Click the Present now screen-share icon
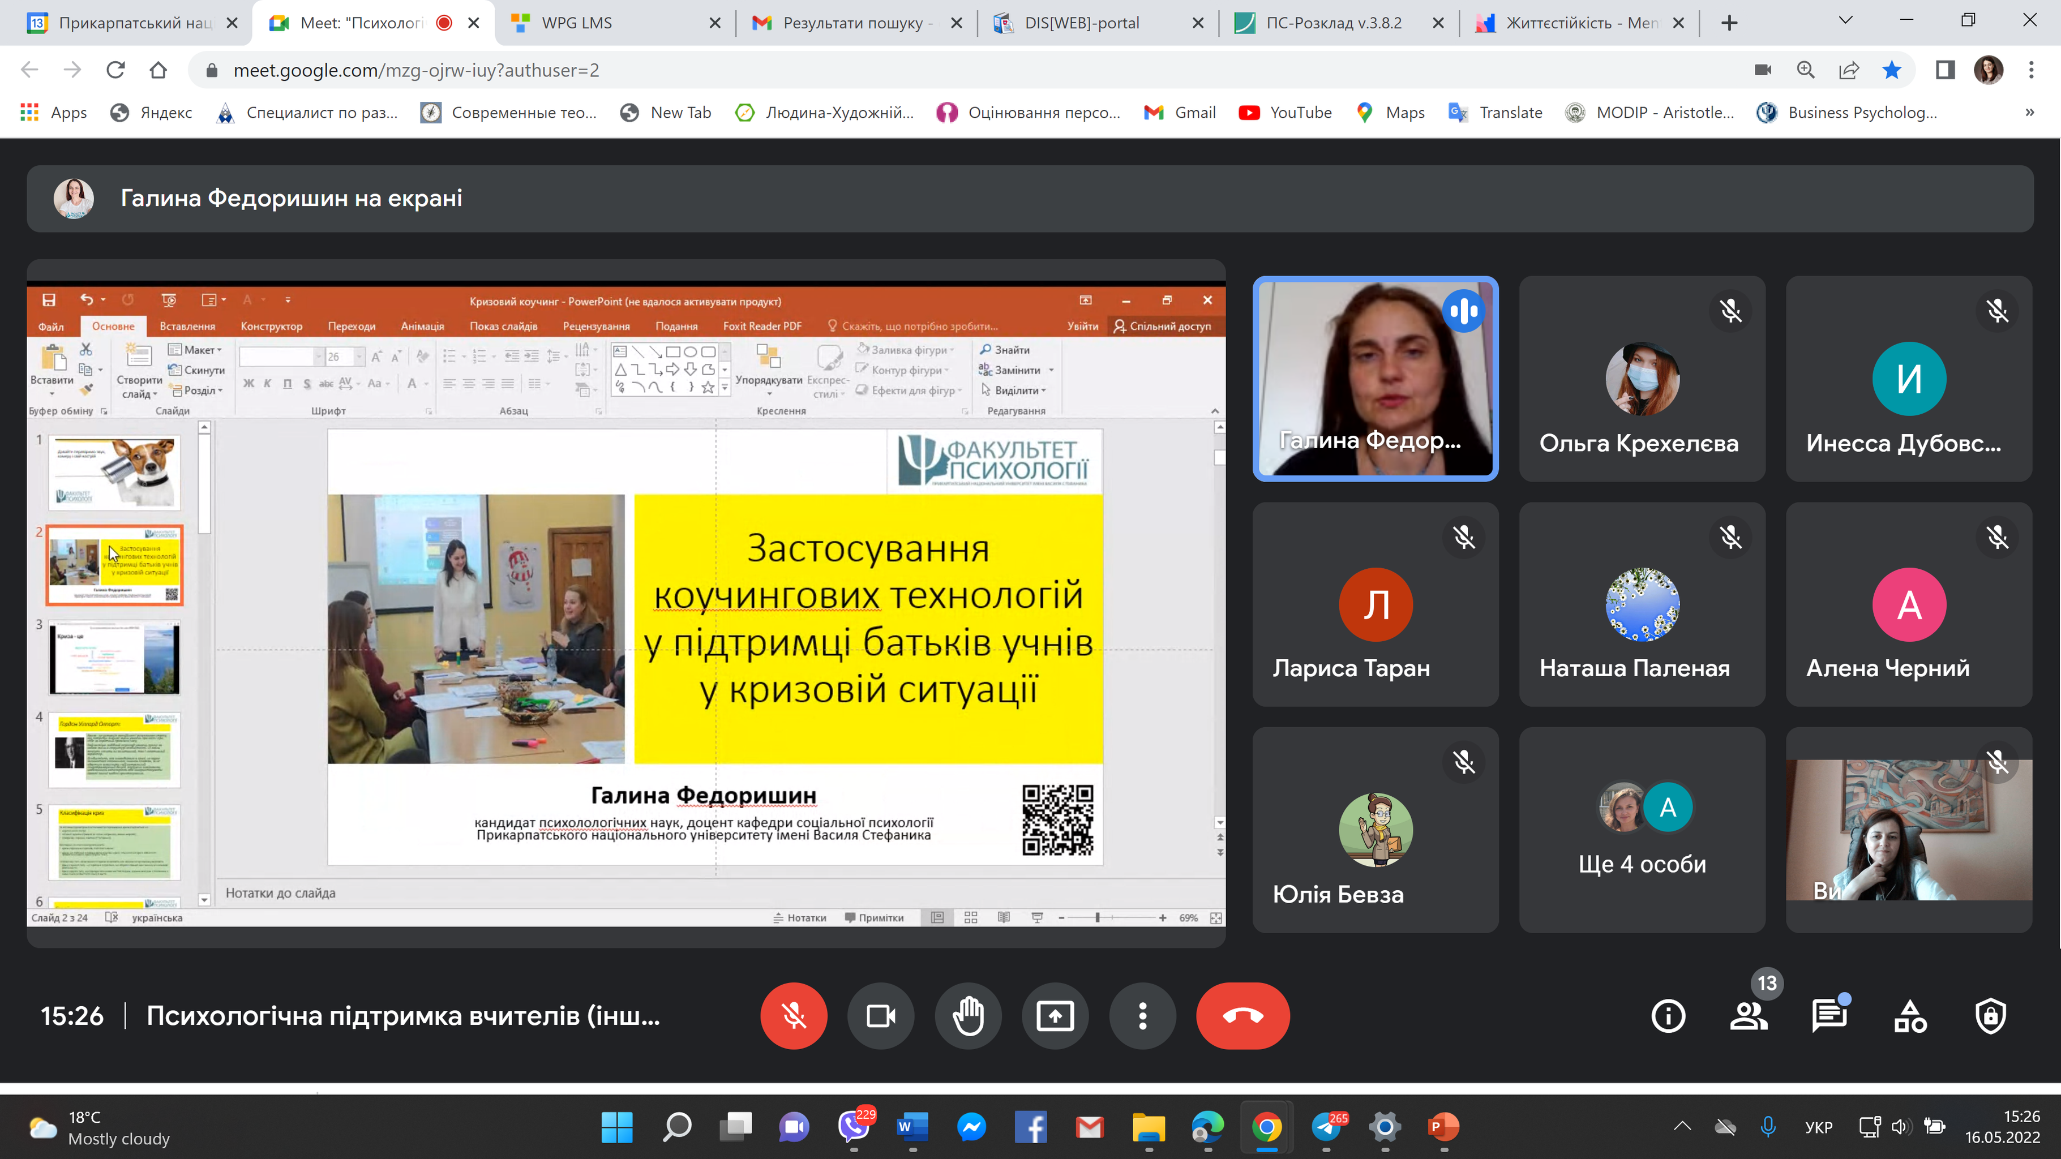The width and height of the screenshot is (2061, 1159). (x=1055, y=1016)
